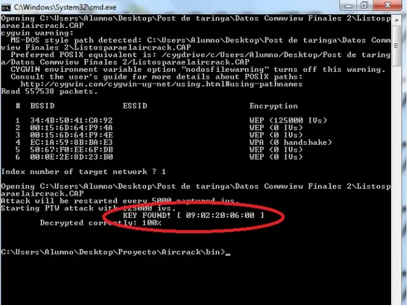Click the Starting PTW attack line
Image resolution: width=407 pixels, height=305 pixels.
point(88,208)
